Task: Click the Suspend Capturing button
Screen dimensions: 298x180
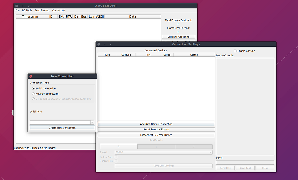Action: (x=179, y=37)
